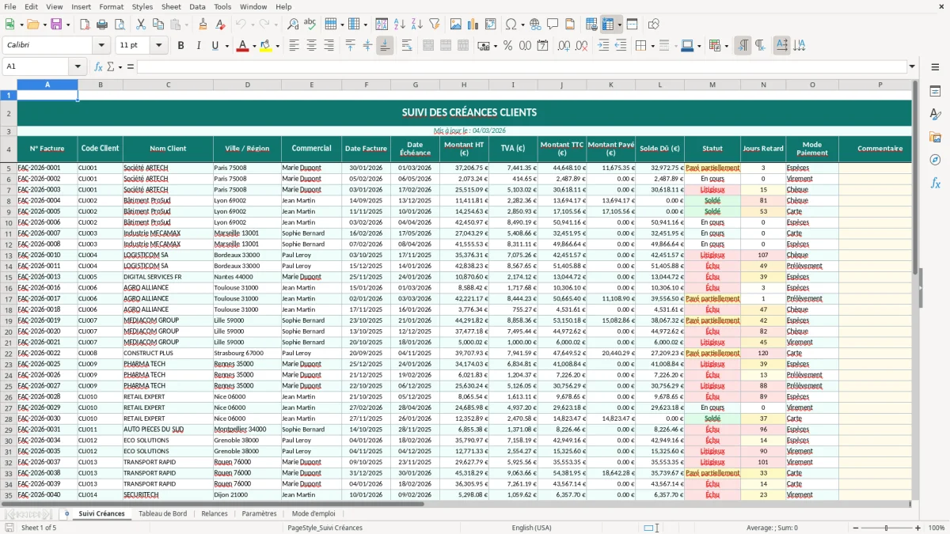The width and height of the screenshot is (950, 534).
Task: Cut selection with the scissors icon
Action: click(x=141, y=25)
